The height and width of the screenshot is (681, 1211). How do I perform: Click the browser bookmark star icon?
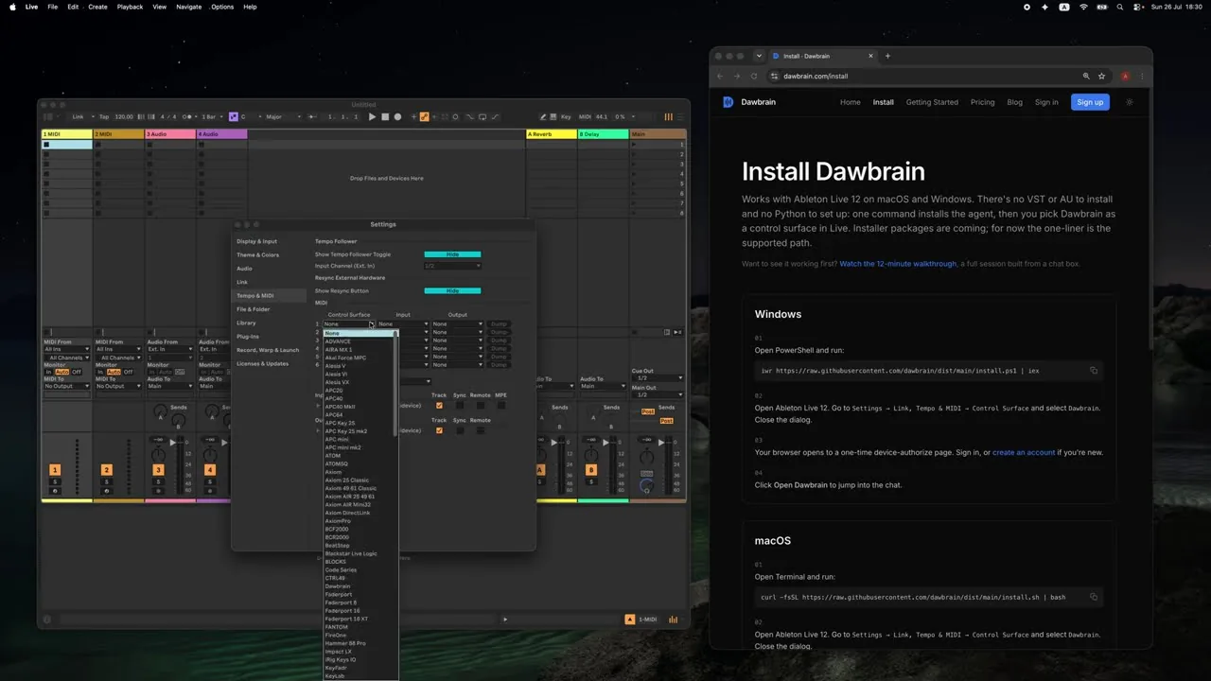pyautogui.click(x=1101, y=76)
